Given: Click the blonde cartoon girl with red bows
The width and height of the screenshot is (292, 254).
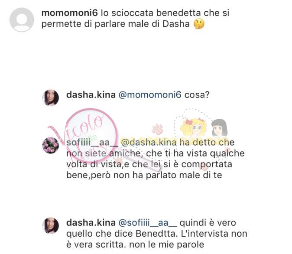Looking at the screenshot, I should pyautogui.click(x=193, y=127).
